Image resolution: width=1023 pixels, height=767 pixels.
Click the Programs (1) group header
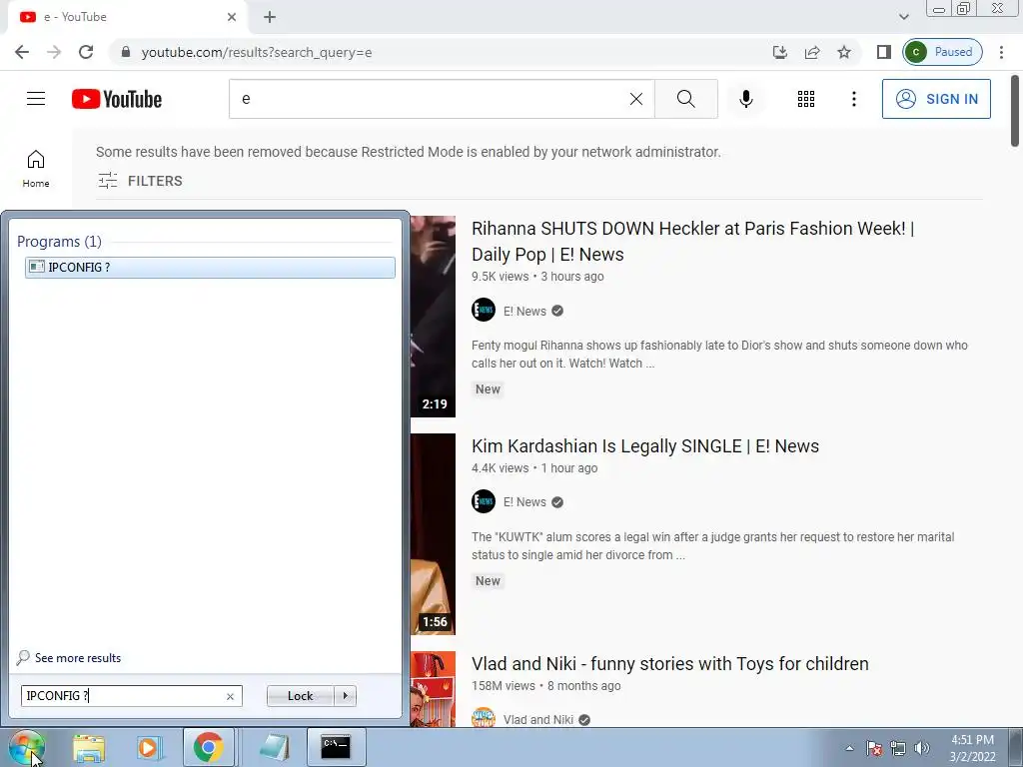(x=59, y=242)
